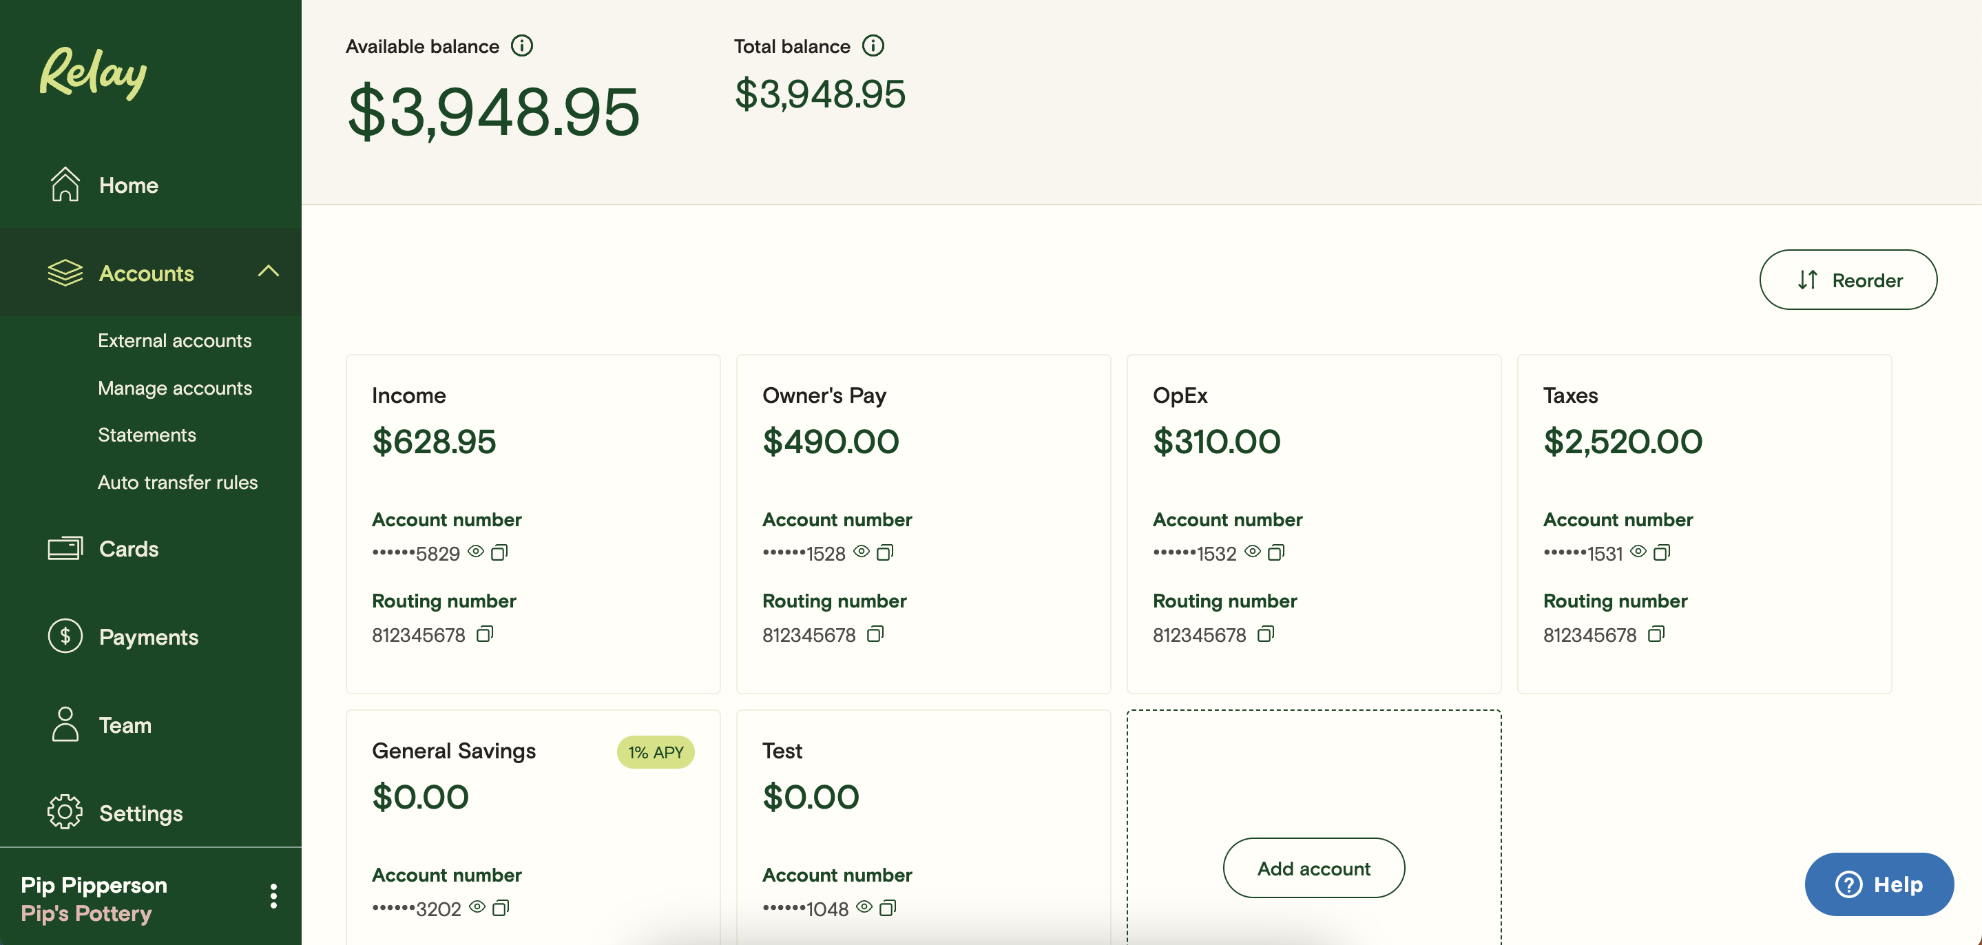The width and height of the screenshot is (1982, 945).
Task: Reveal the Taxes account number
Action: click(1638, 552)
